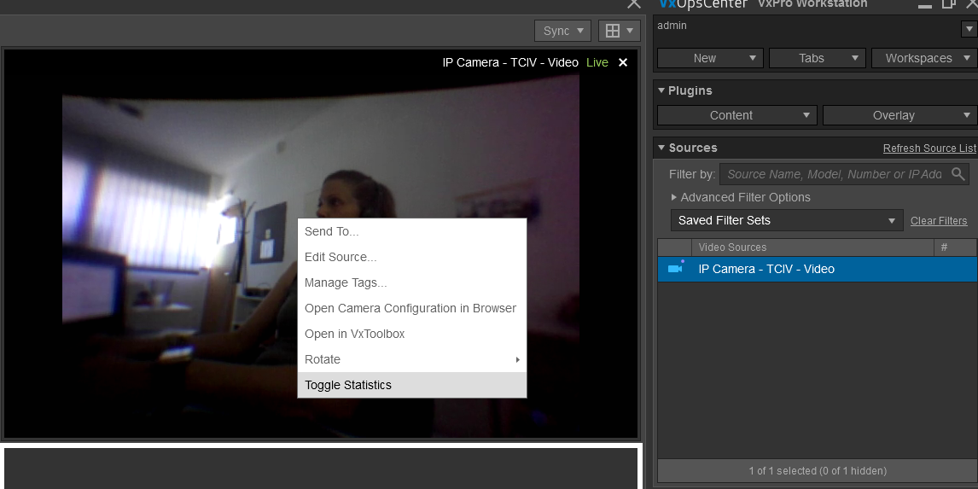Image resolution: width=978 pixels, height=489 pixels.
Task: Collapse the Sources section
Action: pos(661,148)
